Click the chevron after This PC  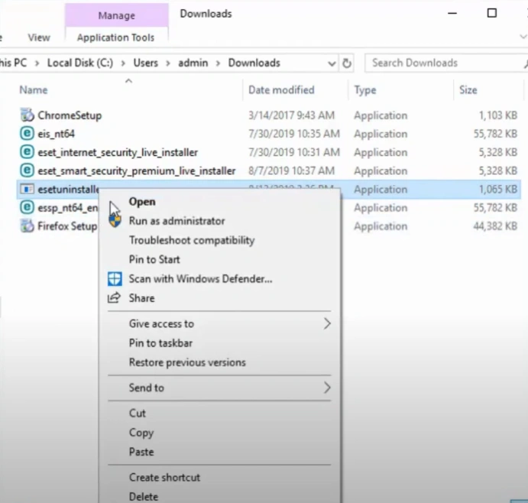point(37,63)
